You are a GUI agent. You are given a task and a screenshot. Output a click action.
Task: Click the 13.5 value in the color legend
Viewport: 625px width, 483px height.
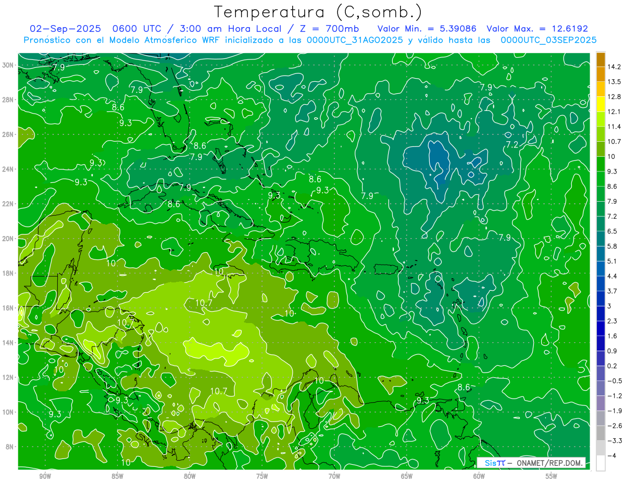[615, 82]
